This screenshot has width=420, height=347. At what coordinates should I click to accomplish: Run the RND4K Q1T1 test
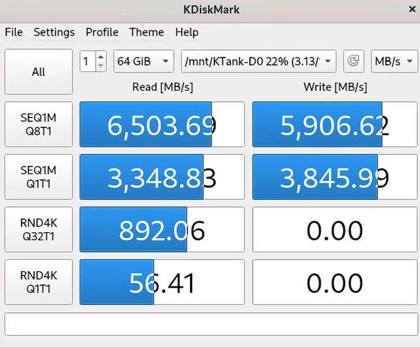pyautogui.click(x=38, y=283)
